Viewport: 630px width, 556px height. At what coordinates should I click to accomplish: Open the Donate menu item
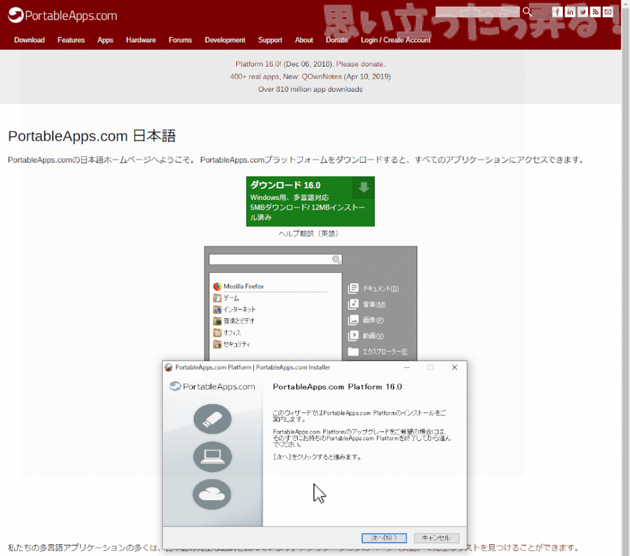click(x=337, y=40)
